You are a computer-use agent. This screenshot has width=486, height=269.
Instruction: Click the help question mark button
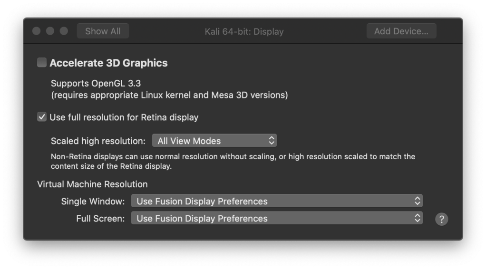click(x=441, y=219)
